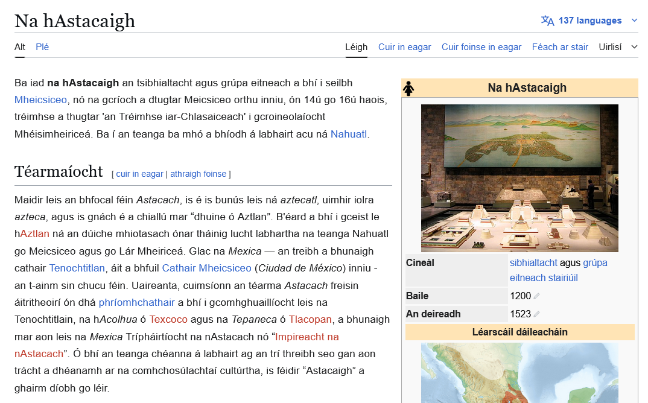Click the 'An deireadh' infobox label
648x403 pixels.
click(x=433, y=314)
